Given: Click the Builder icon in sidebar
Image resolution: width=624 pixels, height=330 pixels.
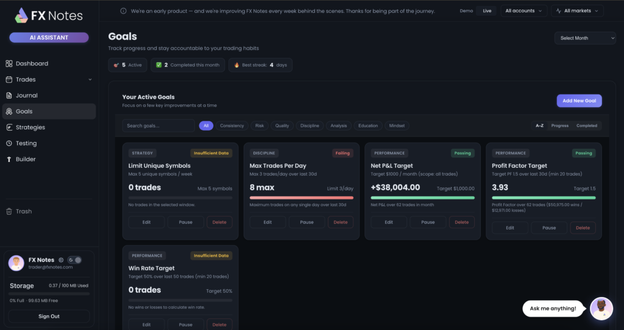Looking at the screenshot, I should pyautogui.click(x=9, y=159).
